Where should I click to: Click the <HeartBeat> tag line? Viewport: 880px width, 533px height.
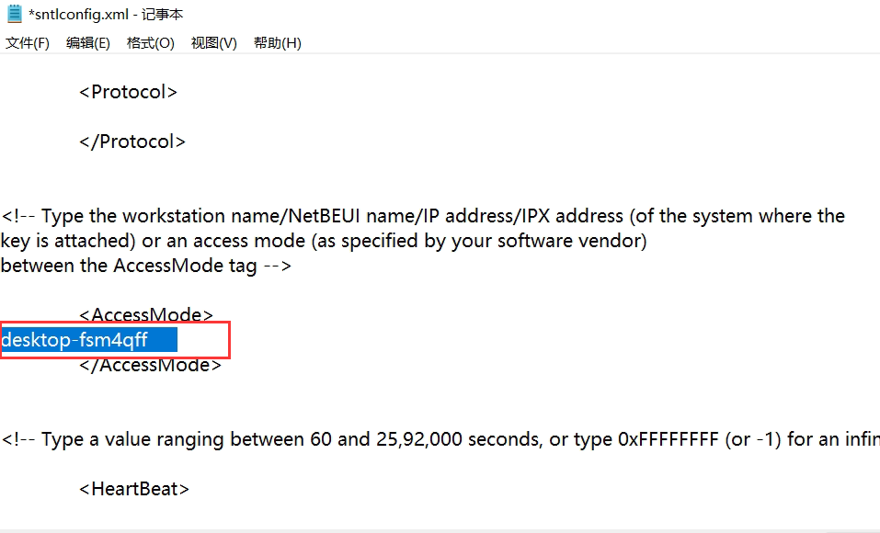134,489
